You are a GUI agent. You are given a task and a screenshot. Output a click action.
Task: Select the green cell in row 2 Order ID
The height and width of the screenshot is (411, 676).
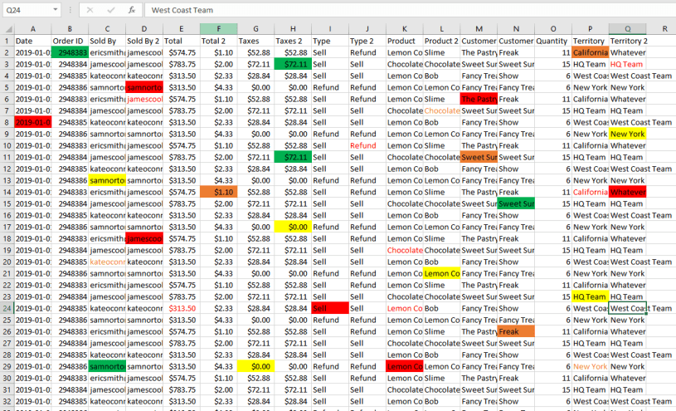(70, 52)
